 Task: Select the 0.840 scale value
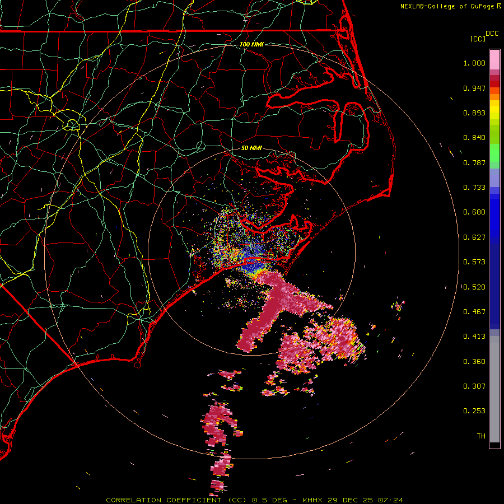coord(474,138)
